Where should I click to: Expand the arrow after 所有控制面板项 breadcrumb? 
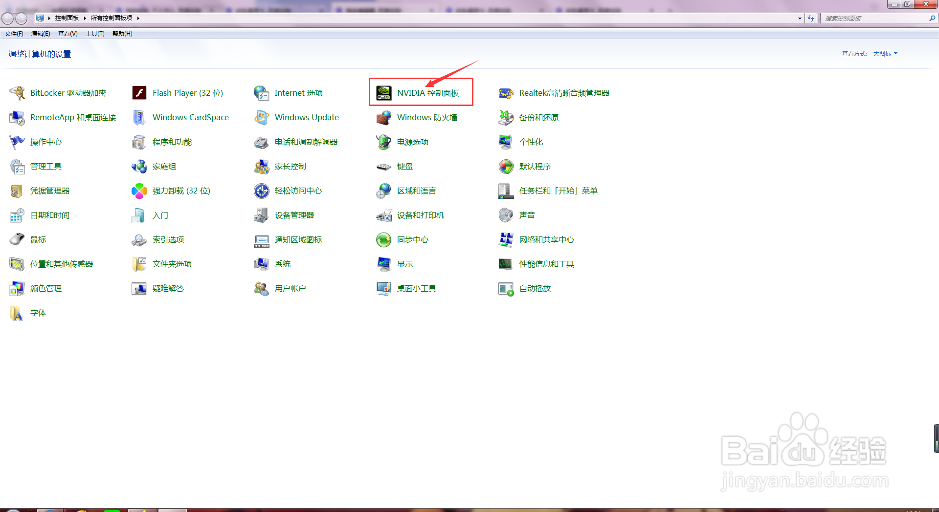tap(138, 18)
